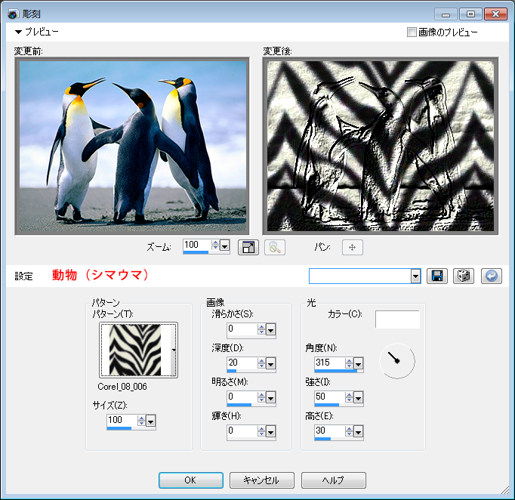Expand the ズーム value dropdown
Screen dimensions: 515x500
(x=225, y=246)
